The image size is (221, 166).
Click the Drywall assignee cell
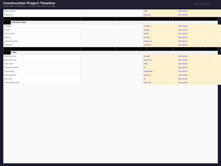point(160,30)
